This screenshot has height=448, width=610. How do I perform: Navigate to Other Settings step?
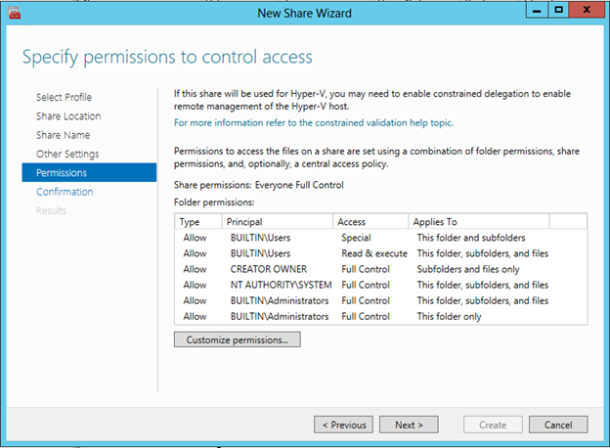[67, 154]
